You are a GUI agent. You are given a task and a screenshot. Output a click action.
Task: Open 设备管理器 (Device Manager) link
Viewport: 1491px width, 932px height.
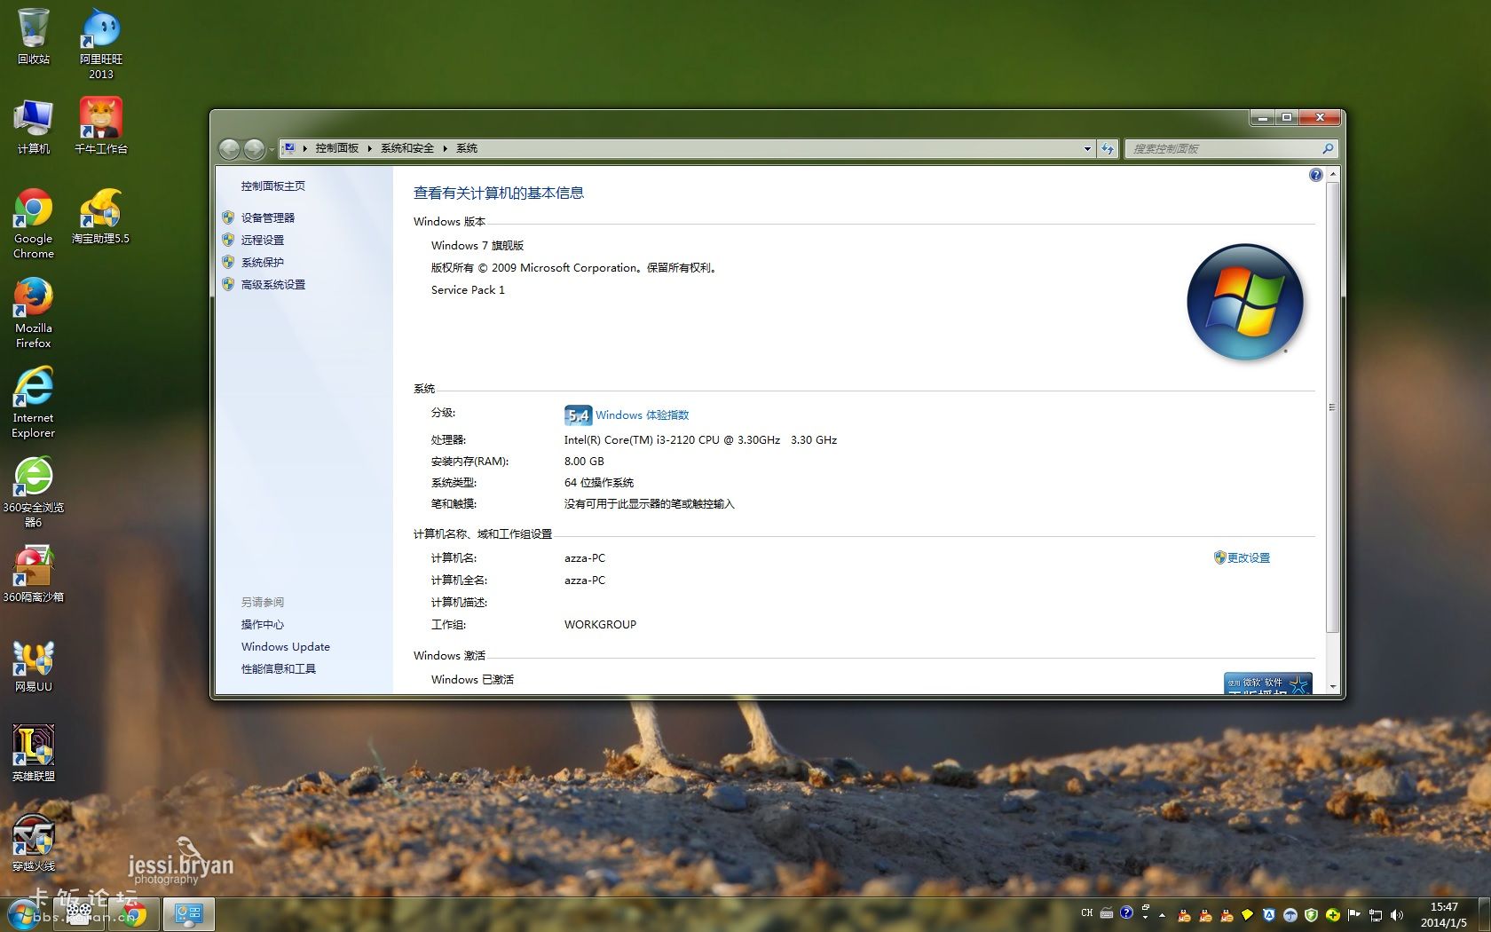click(268, 217)
